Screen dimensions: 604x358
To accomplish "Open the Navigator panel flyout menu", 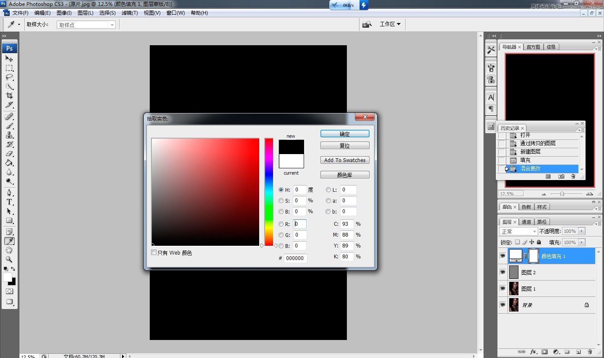I will pyautogui.click(x=599, y=49).
